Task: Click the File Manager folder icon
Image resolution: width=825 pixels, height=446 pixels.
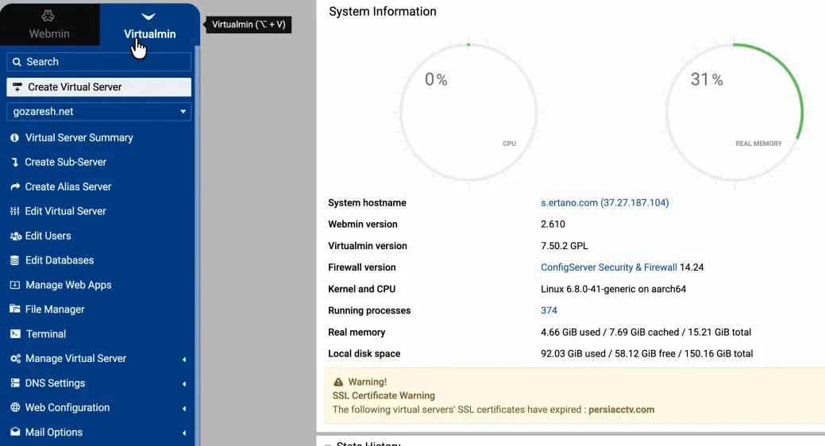Action: (x=14, y=310)
